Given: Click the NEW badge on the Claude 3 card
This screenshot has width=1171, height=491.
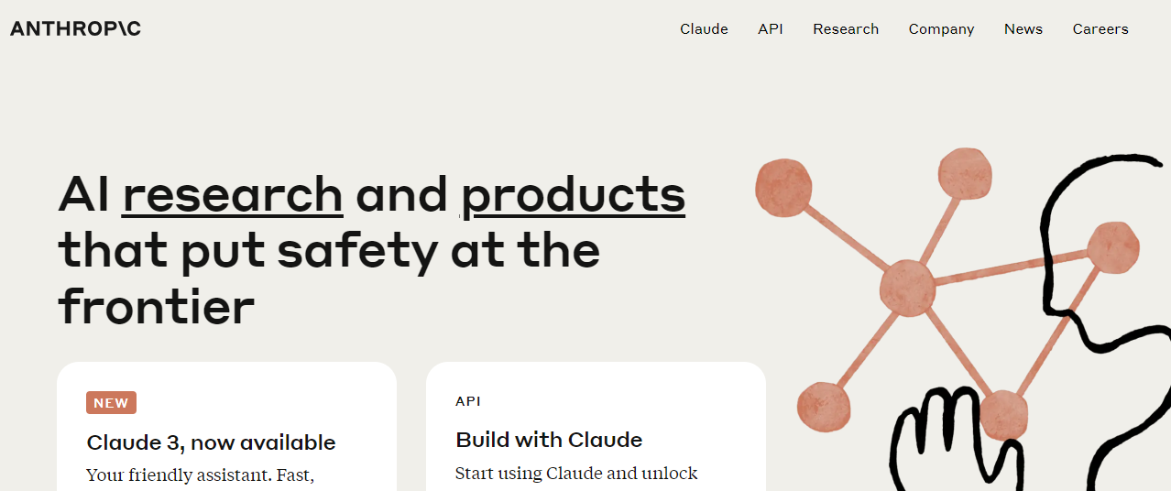Looking at the screenshot, I should point(111,403).
